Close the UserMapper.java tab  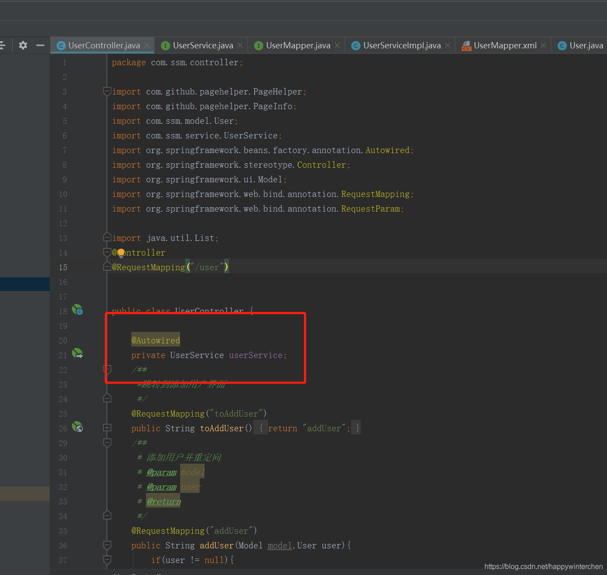click(337, 45)
